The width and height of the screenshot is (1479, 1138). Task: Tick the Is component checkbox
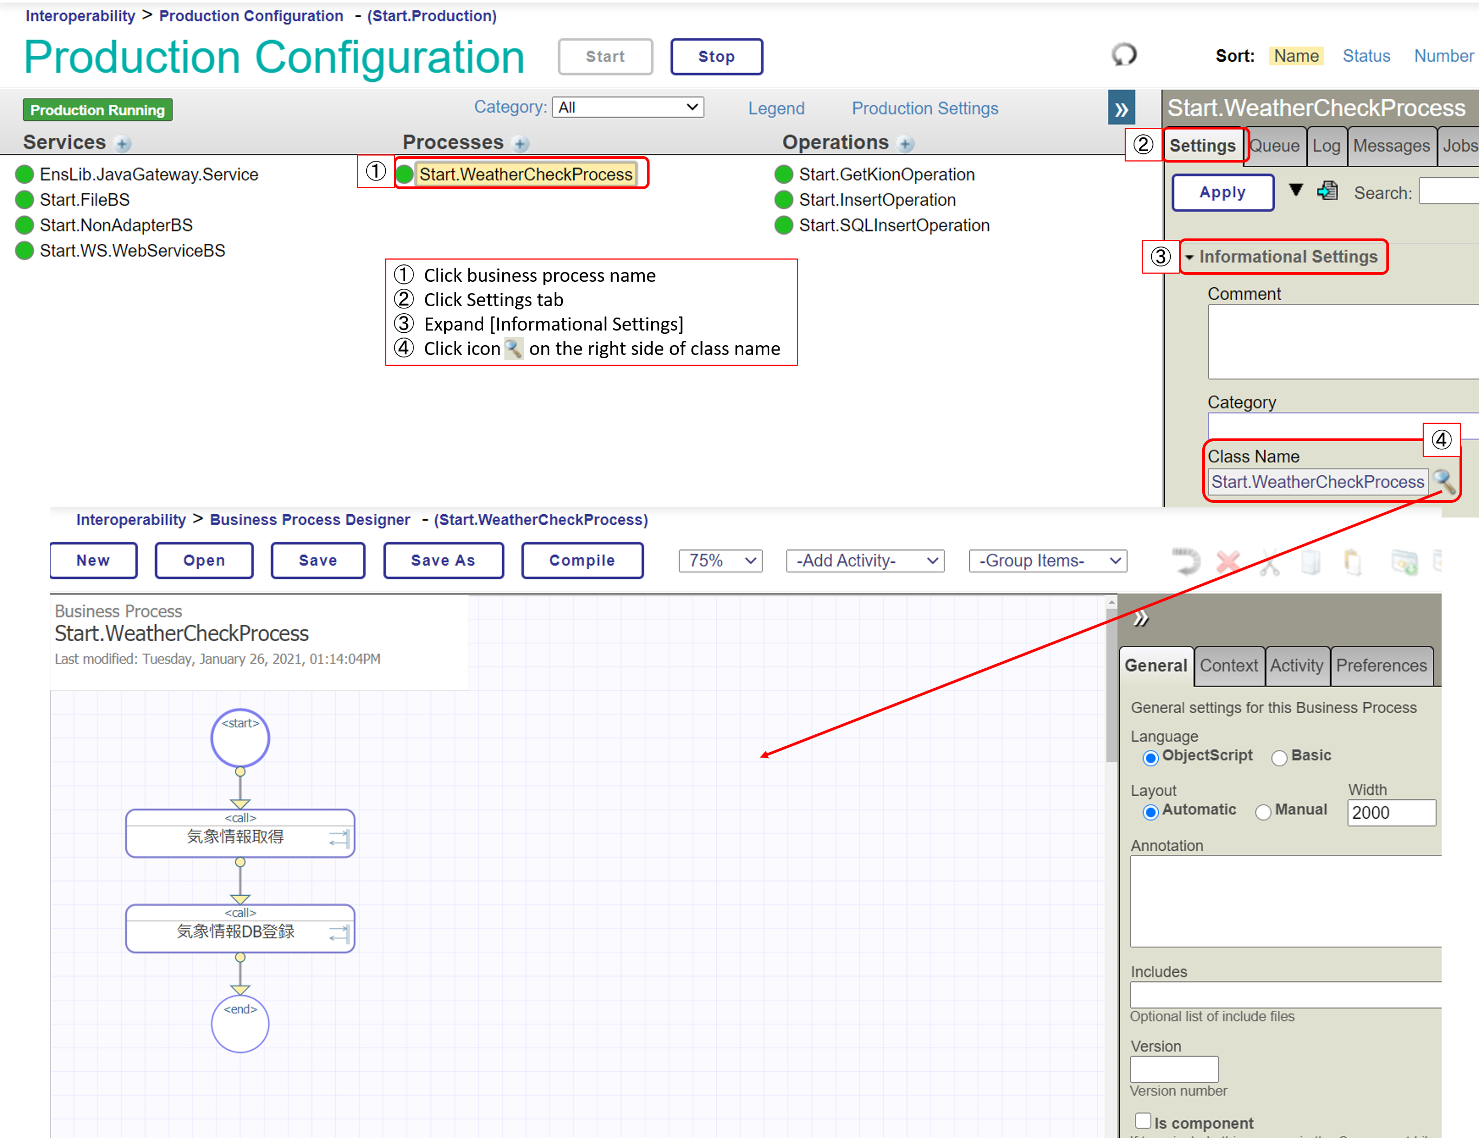1143,1121
